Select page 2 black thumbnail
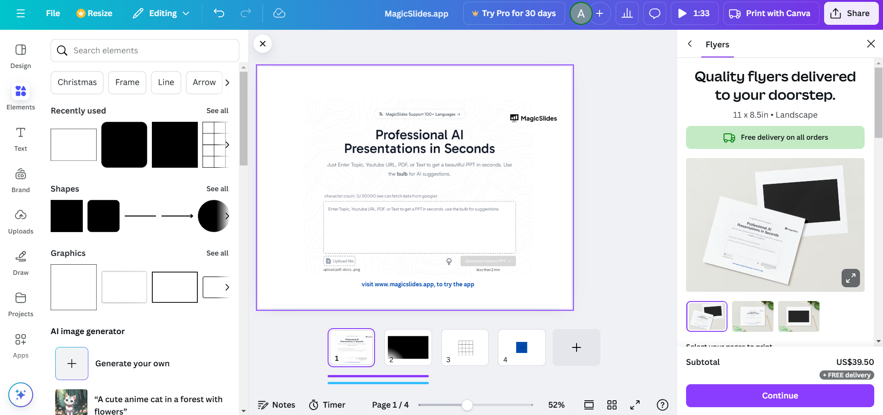 tap(408, 347)
